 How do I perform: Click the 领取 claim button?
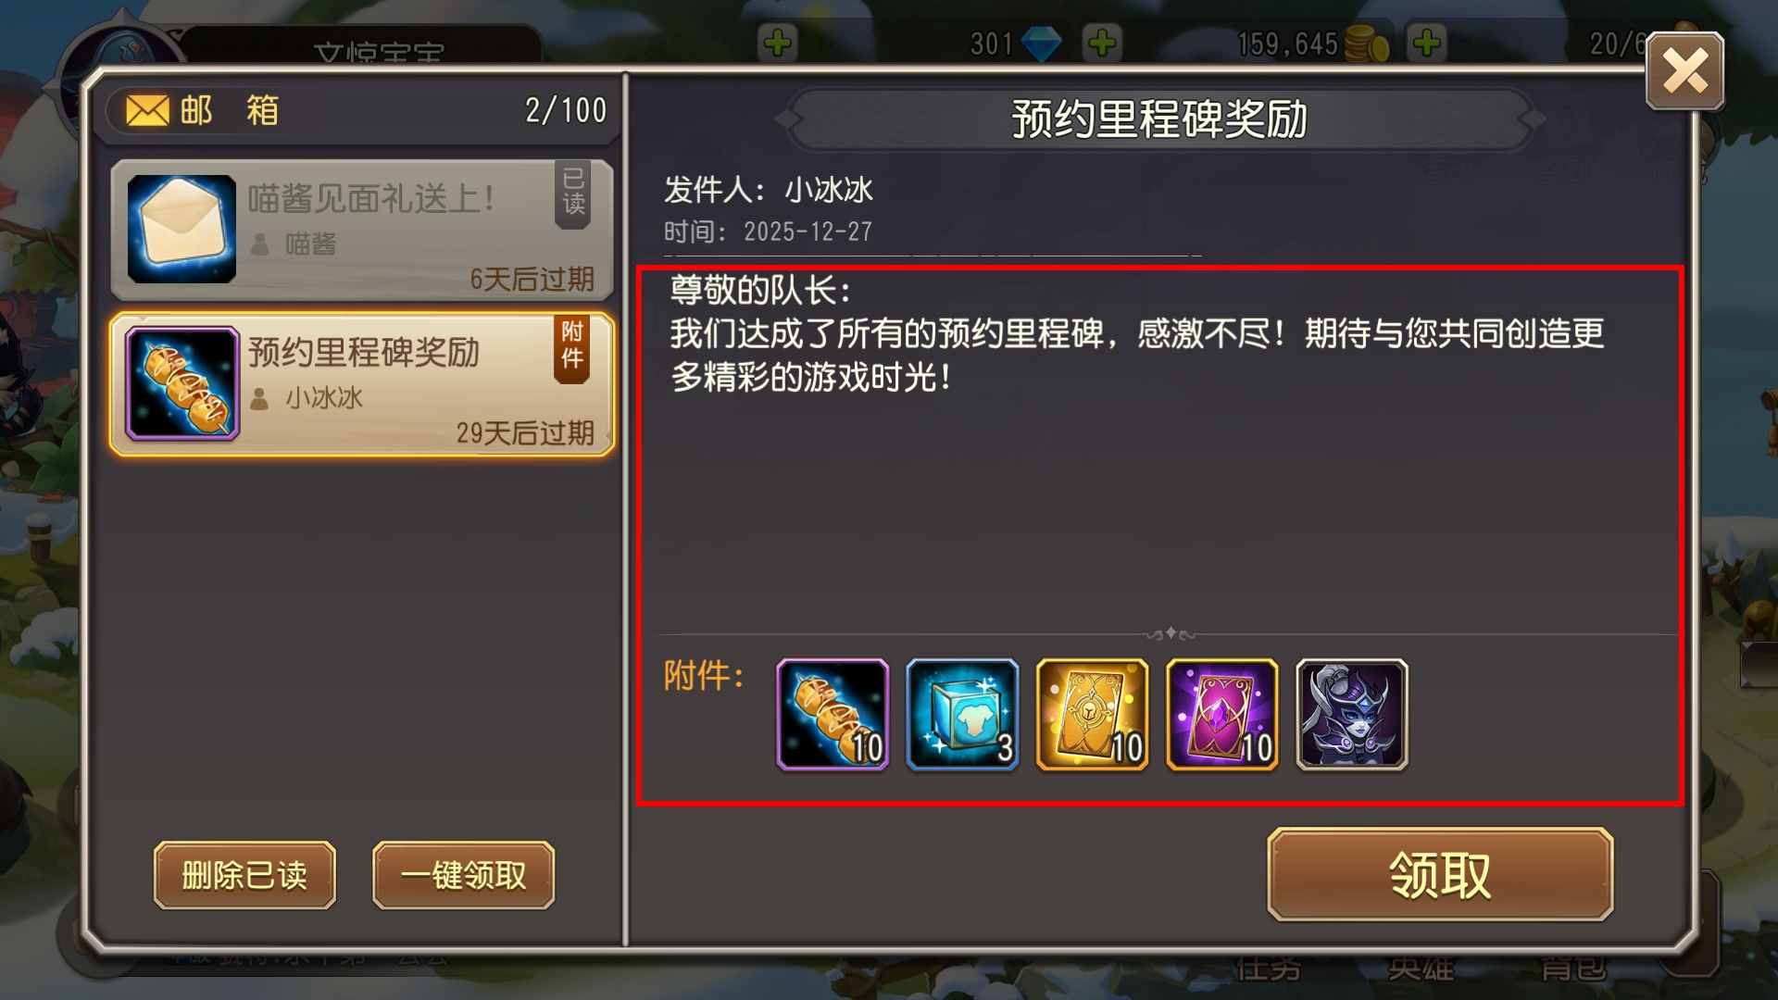tap(1440, 874)
